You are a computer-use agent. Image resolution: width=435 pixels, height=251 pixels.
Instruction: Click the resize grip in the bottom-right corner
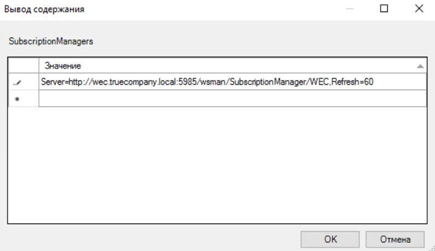point(431,247)
